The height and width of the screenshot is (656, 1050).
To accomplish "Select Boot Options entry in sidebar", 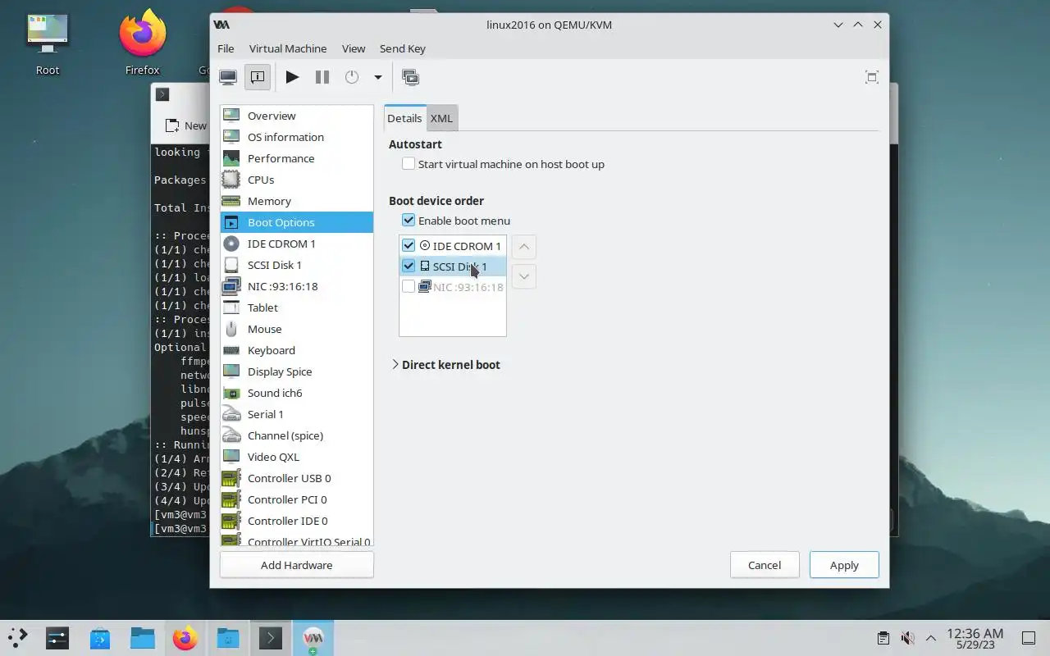I will click(296, 222).
